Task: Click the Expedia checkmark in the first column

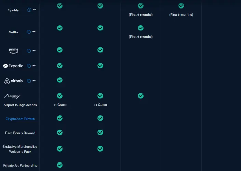Action: click(x=60, y=66)
